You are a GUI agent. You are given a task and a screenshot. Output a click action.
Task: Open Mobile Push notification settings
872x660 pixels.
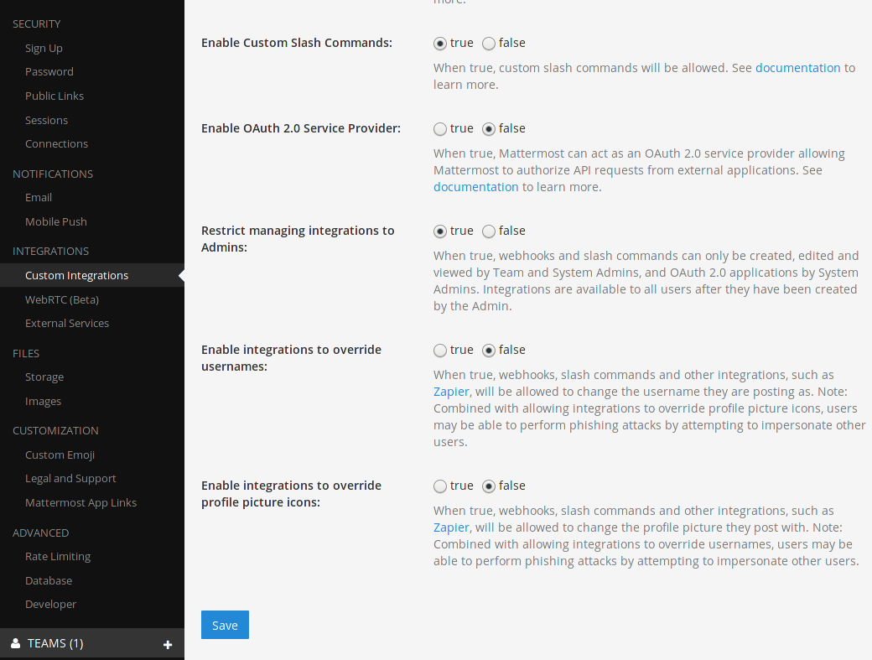click(56, 221)
